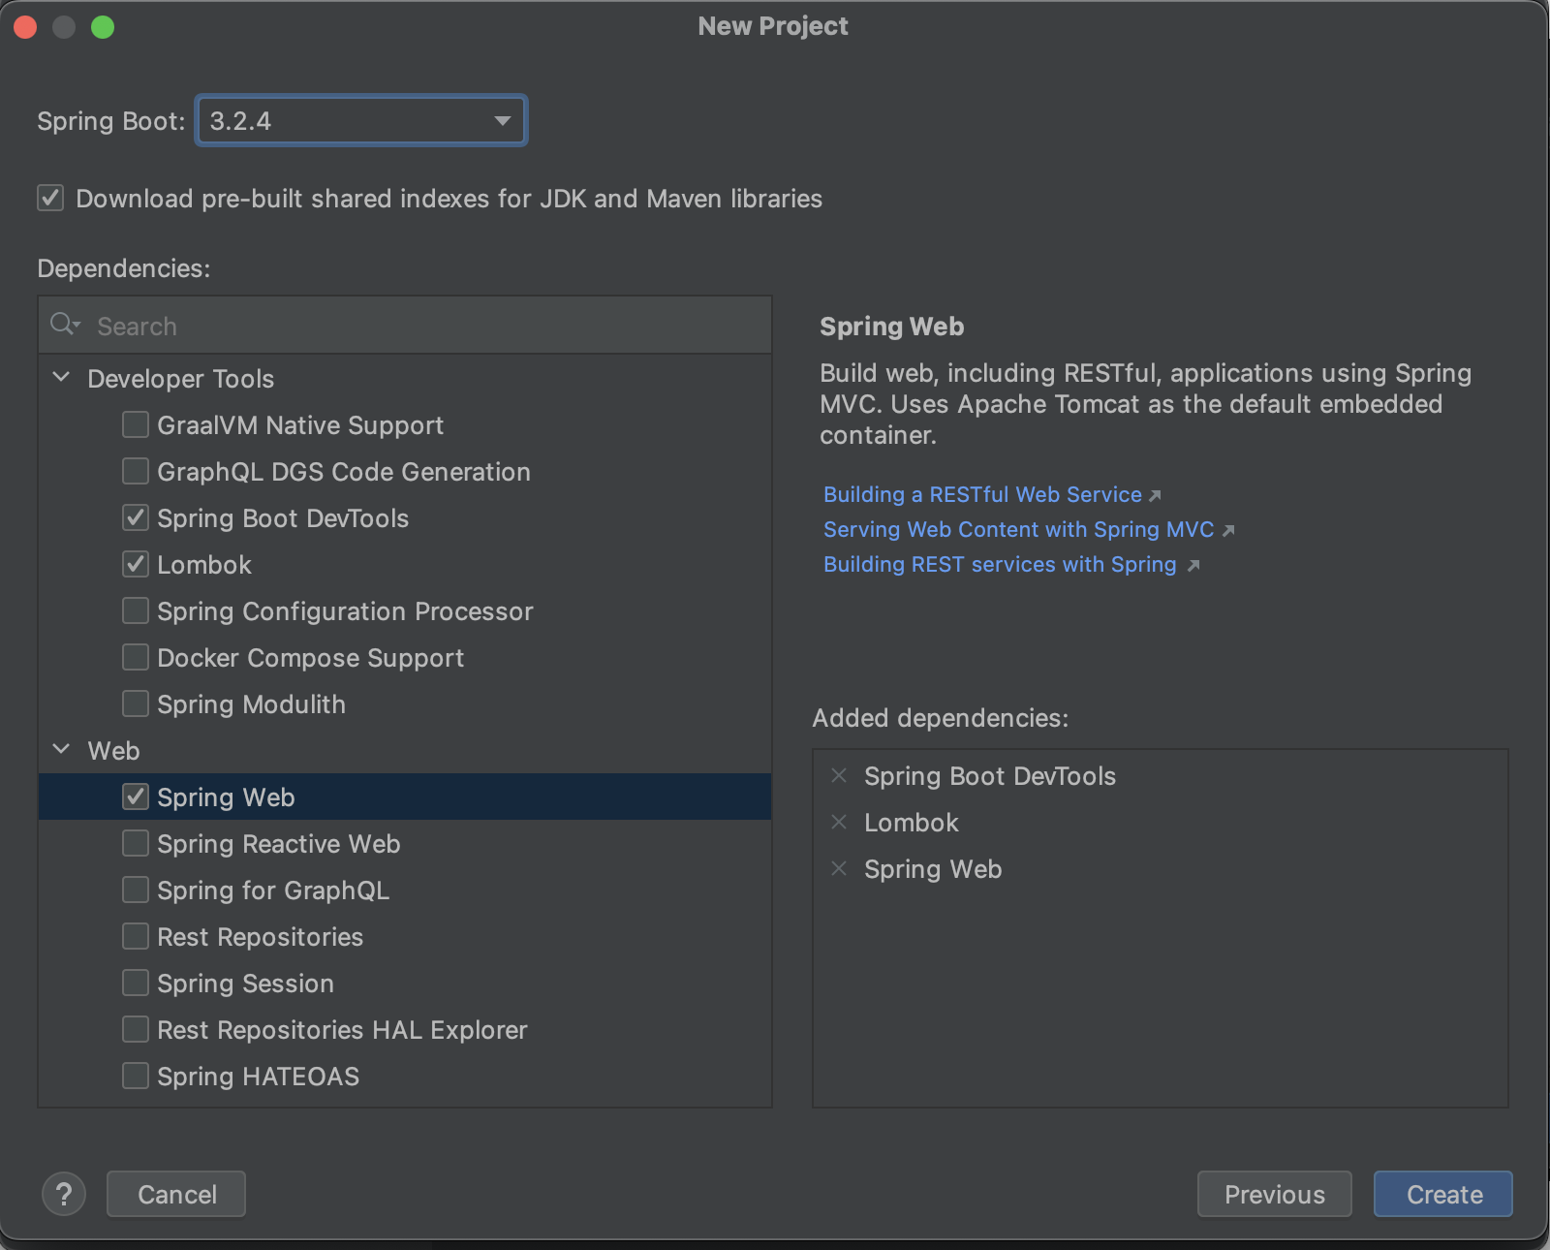Click the Spring Modulith row label

pyautogui.click(x=251, y=704)
